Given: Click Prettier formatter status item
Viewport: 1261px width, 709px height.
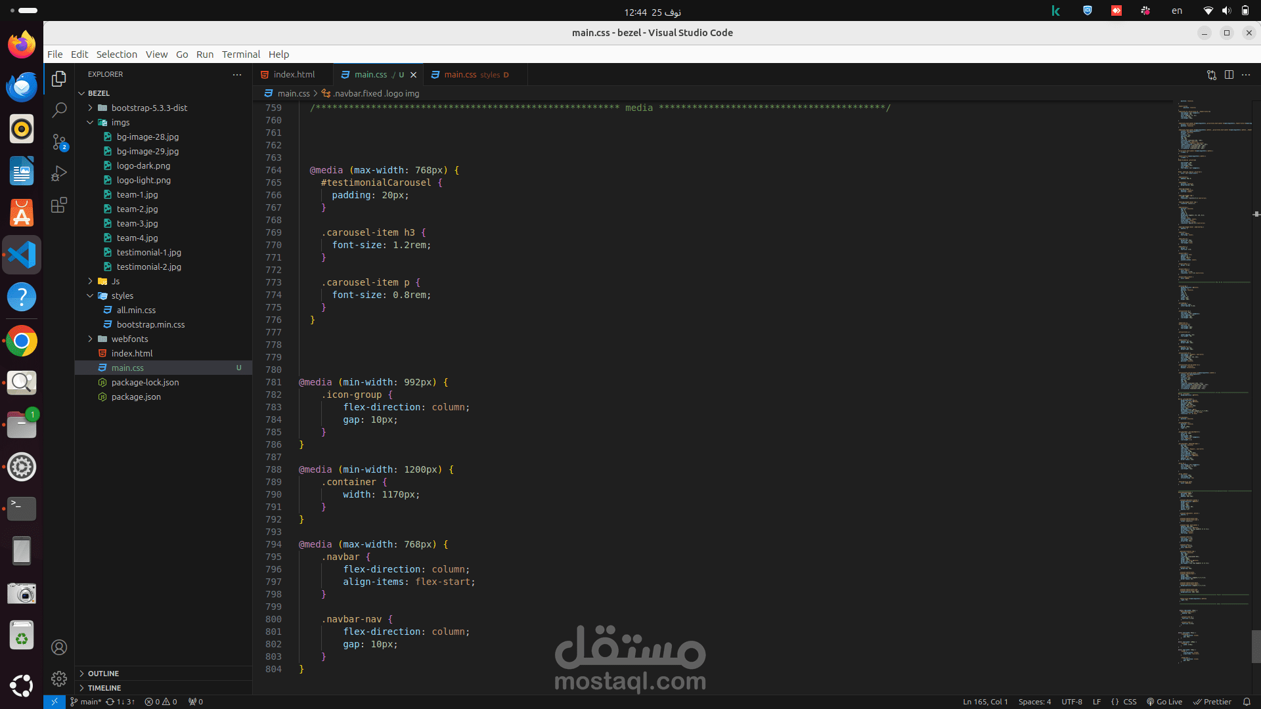Looking at the screenshot, I should coord(1212,702).
